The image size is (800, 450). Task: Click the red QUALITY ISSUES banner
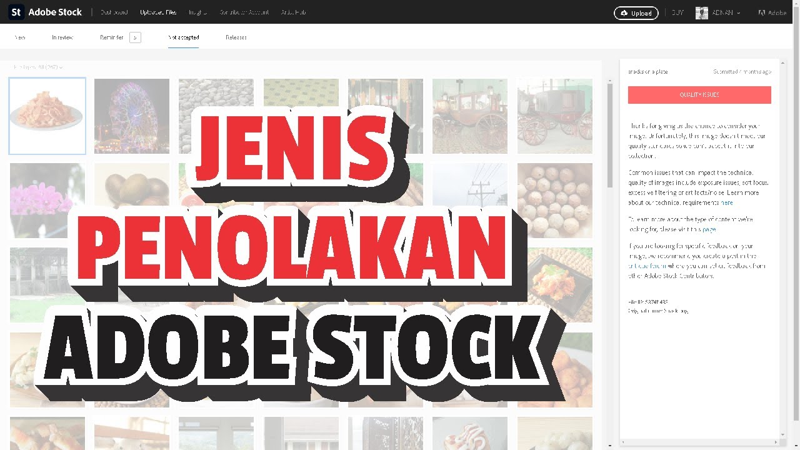coord(699,95)
